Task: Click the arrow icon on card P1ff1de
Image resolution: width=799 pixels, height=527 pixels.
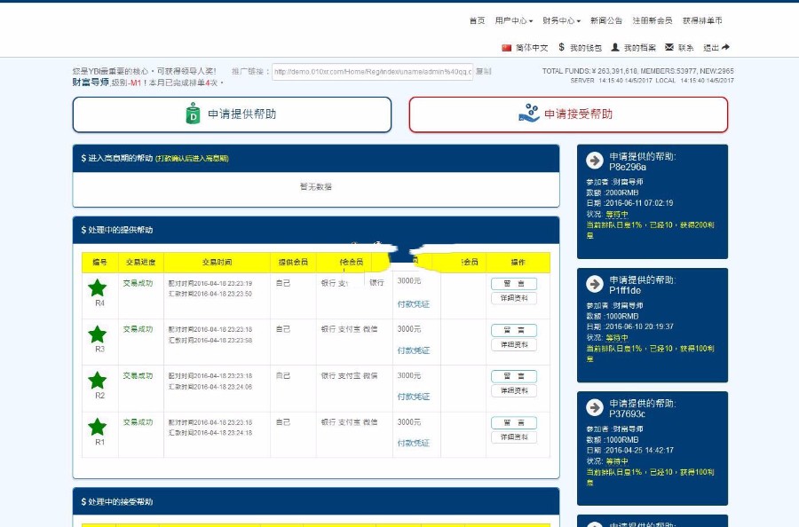Action: pyautogui.click(x=594, y=284)
